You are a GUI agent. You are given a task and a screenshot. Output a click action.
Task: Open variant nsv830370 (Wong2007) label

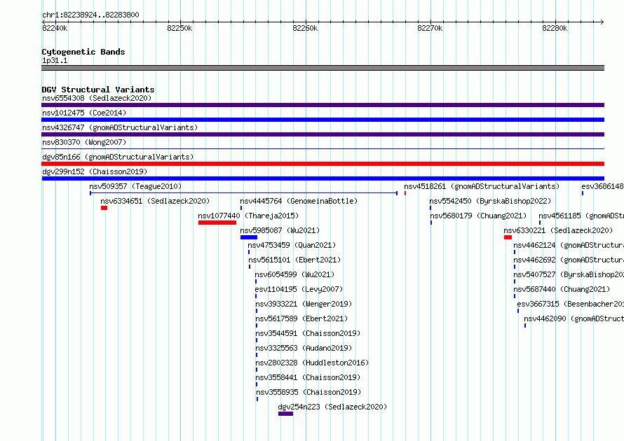84,142
